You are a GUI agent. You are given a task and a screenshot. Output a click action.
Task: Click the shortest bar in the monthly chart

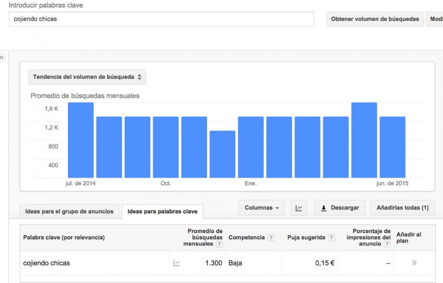tap(222, 154)
